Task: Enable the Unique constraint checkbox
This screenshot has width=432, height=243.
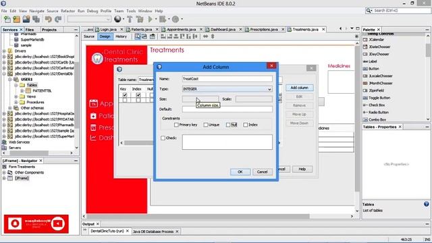Action: [x=205, y=125]
